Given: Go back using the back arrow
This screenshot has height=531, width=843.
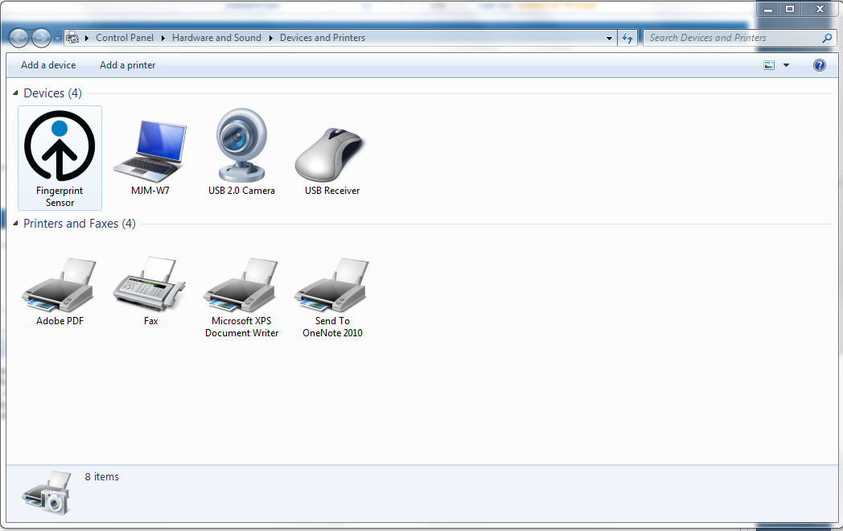Looking at the screenshot, I should (18, 37).
